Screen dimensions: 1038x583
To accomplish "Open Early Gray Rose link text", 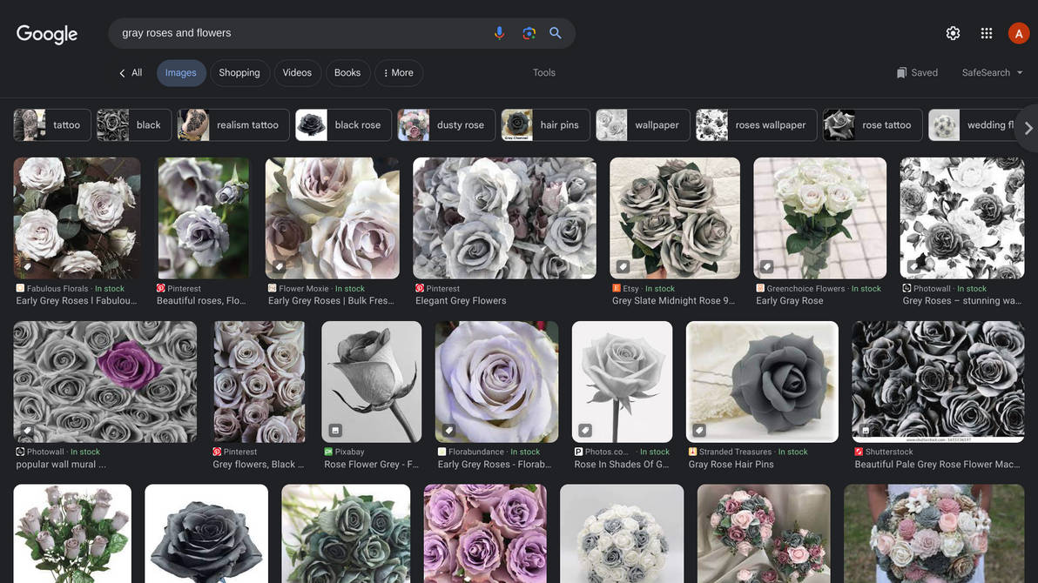I will tap(790, 300).
